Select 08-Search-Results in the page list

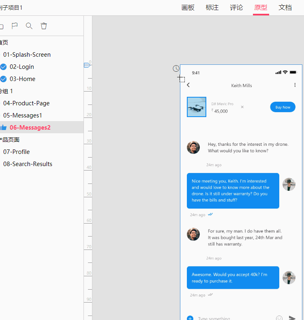[28, 164]
